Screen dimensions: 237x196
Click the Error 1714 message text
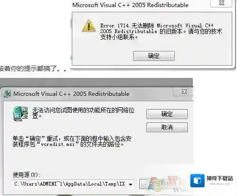click(161, 31)
